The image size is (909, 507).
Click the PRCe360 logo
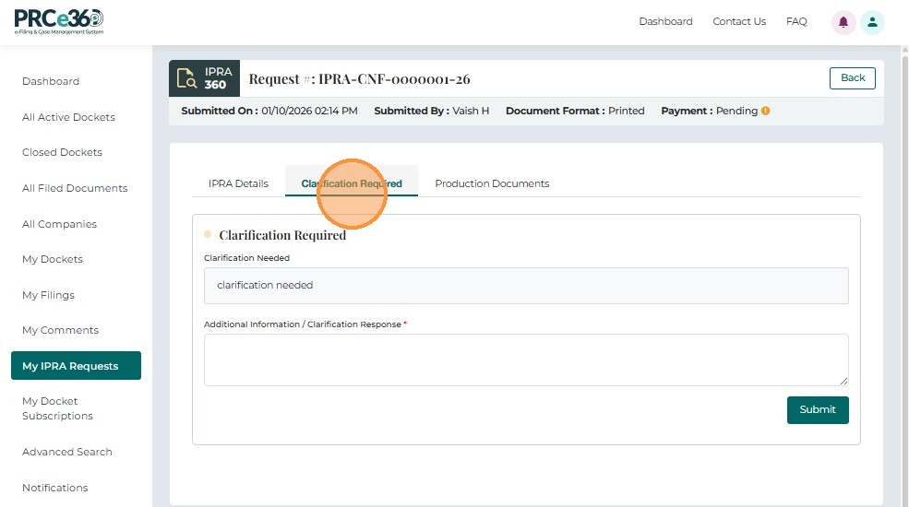pyautogui.click(x=59, y=21)
